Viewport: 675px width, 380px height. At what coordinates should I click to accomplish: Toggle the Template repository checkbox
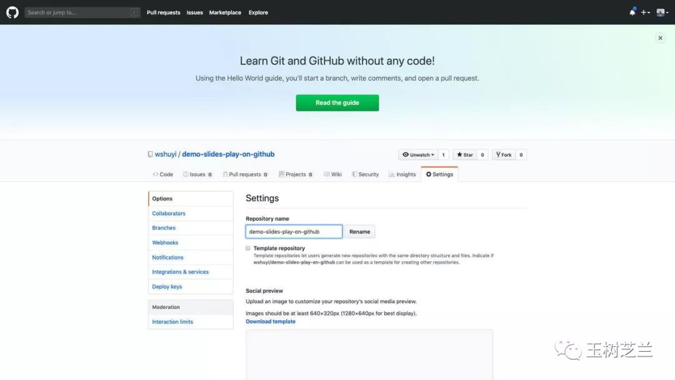[248, 248]
